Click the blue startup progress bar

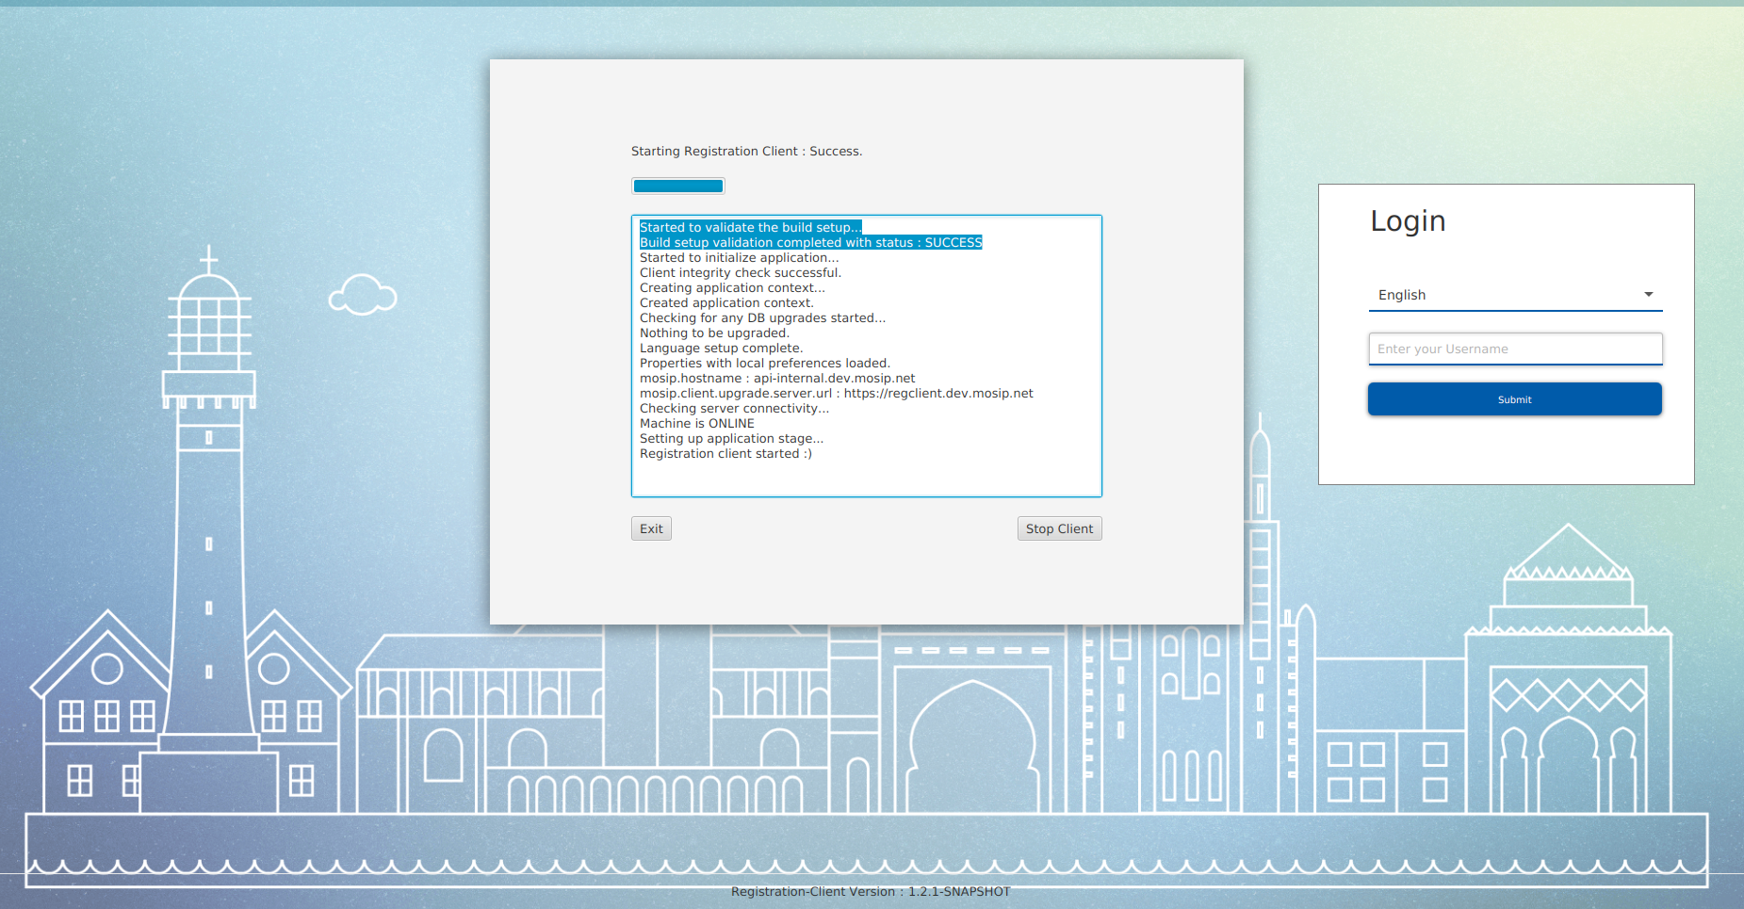678,187
